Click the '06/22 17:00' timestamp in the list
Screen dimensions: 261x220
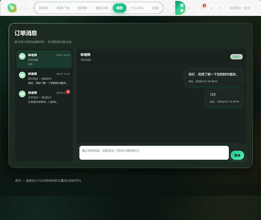(63, 74)
